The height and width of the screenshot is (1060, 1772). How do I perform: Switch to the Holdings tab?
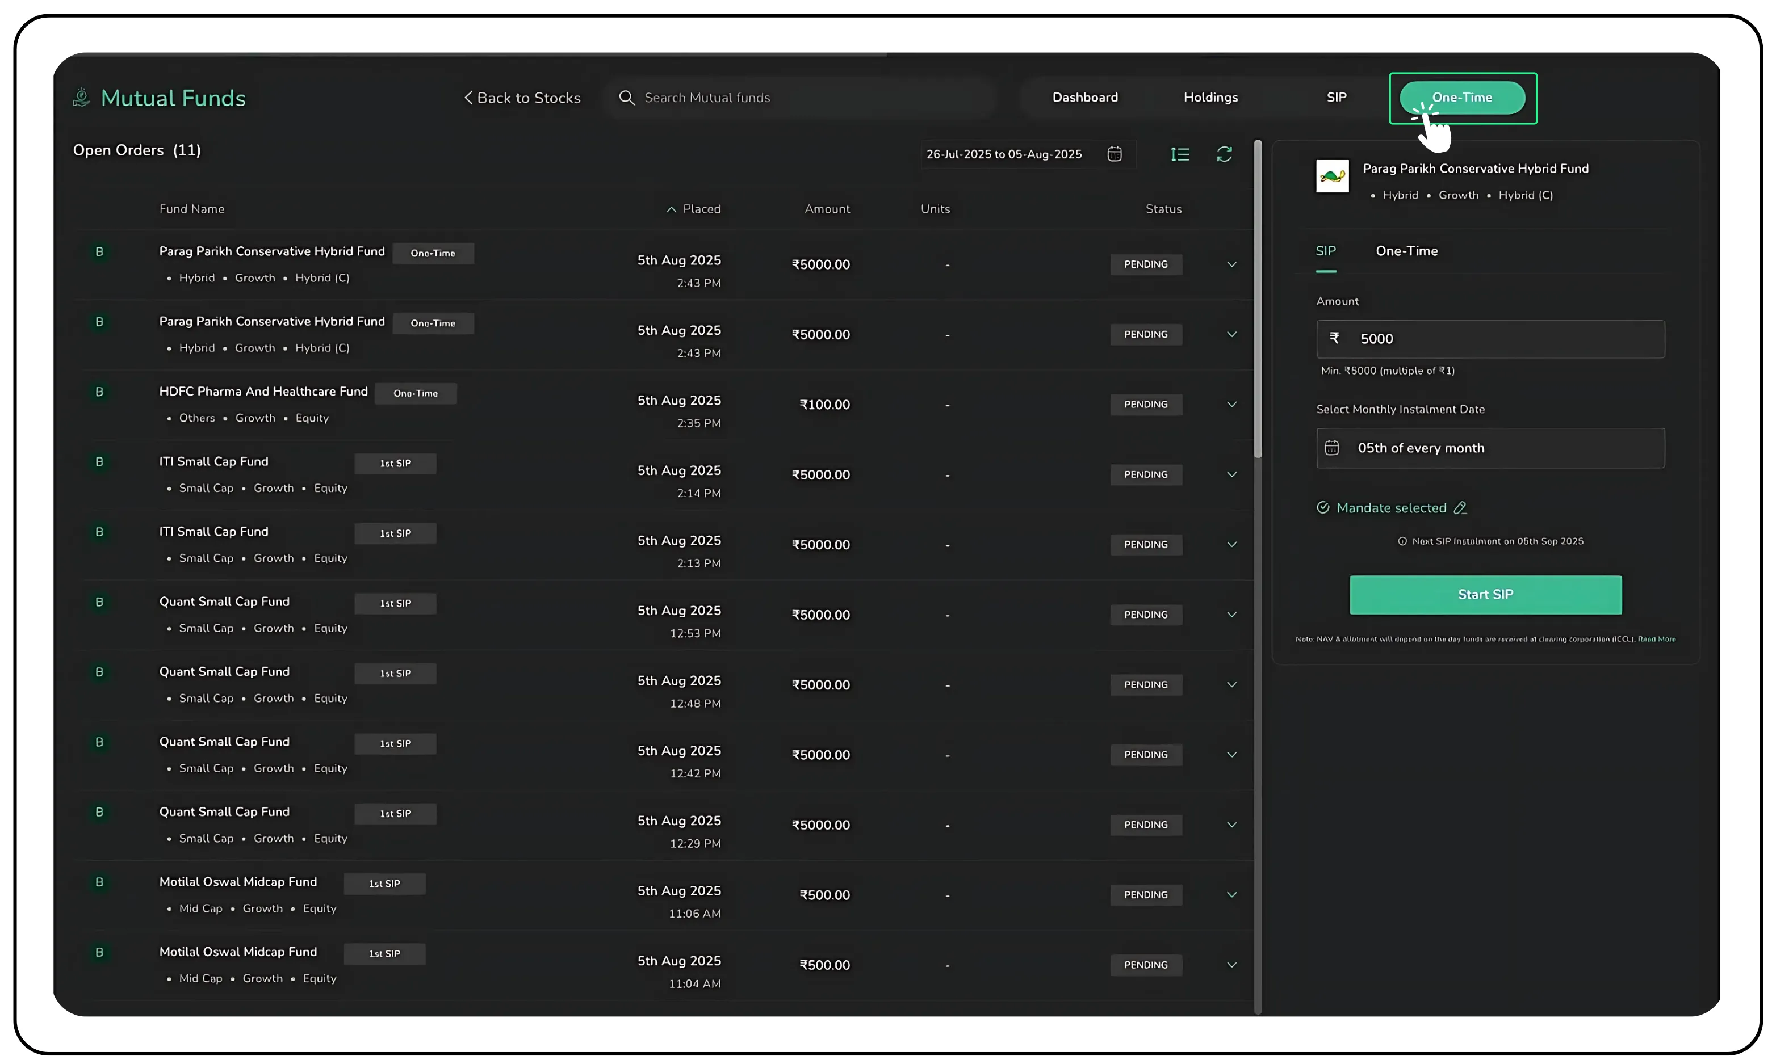tap(1210, 98)
